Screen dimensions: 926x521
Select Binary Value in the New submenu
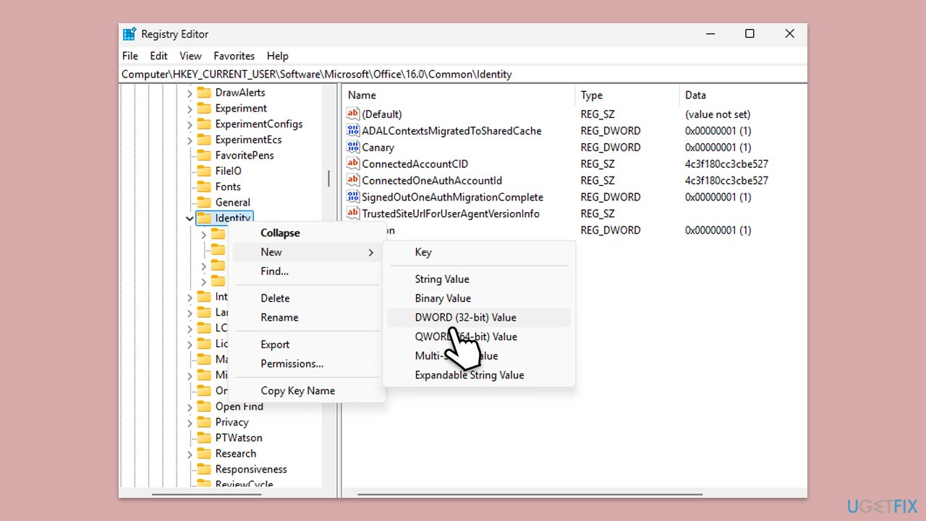tap(479, 298)
